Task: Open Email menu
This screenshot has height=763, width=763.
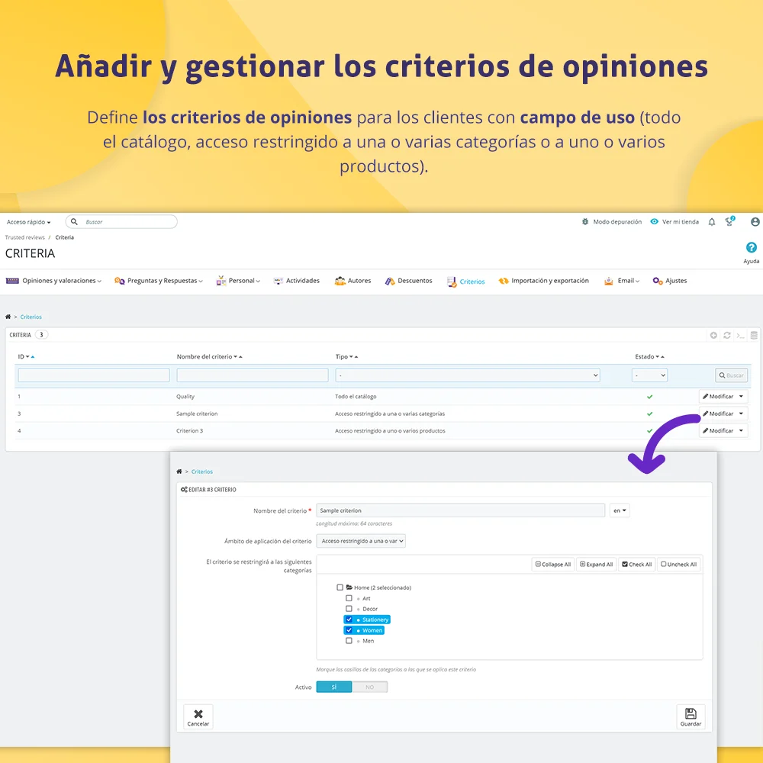Action: click(621, 281)
